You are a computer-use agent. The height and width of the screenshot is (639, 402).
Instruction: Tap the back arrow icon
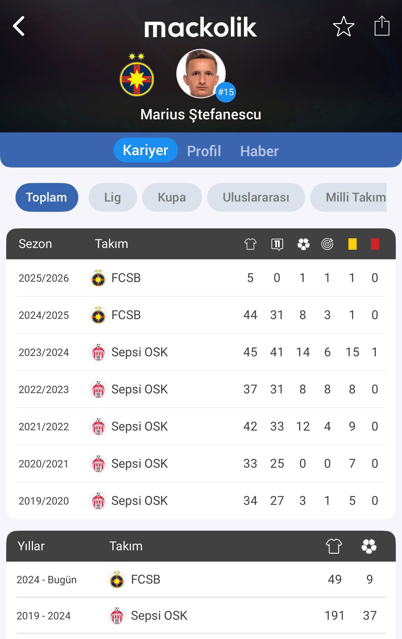click(19, 26)
